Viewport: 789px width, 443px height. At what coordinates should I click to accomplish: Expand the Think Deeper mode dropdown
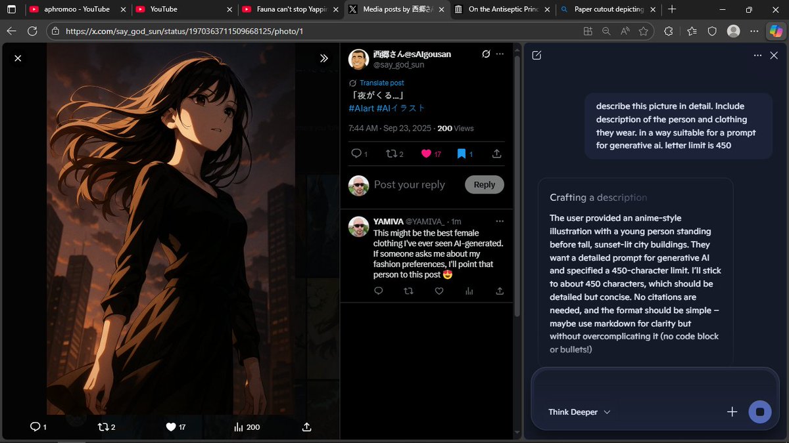click(579, 412)
